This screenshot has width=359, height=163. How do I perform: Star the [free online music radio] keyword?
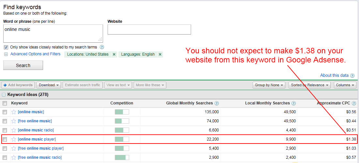14,157
